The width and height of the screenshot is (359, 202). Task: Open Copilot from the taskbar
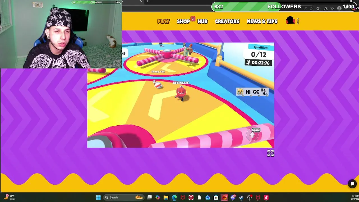[158, 198]
